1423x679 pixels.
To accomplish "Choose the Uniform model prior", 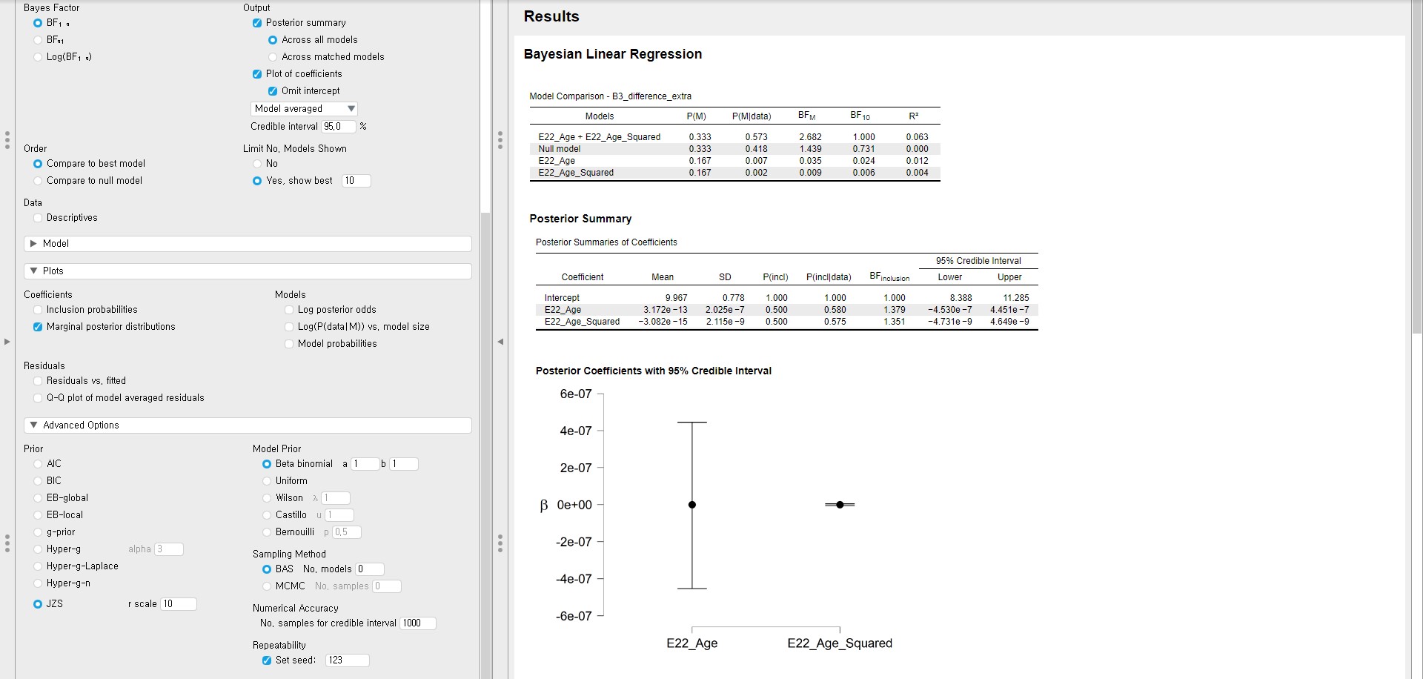I will [x=267, y=481].
